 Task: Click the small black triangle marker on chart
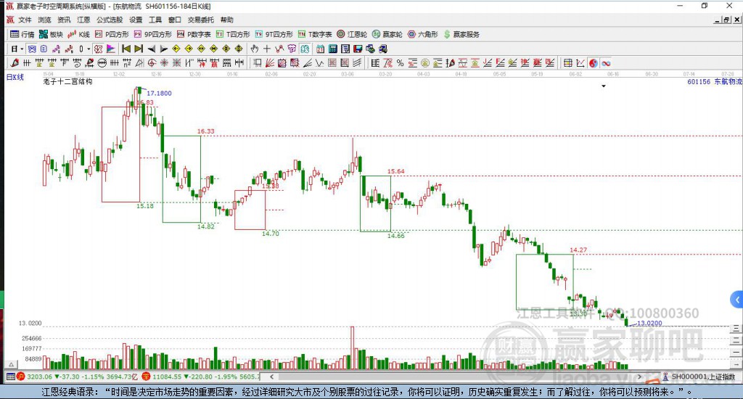pyautogui.click(x=604, y=86)
